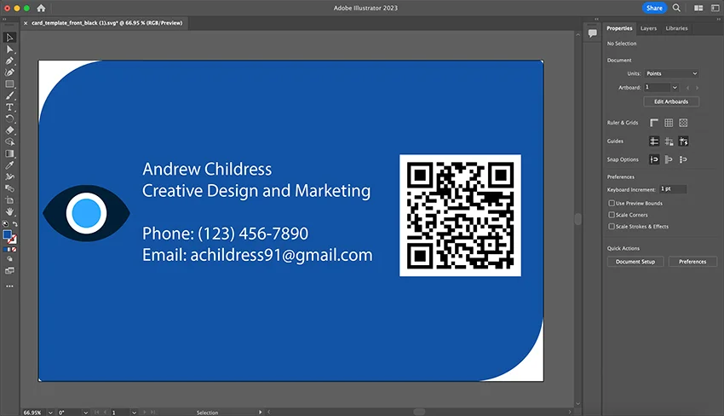This screenshot has width=724, height=416.
Task: Toggle snap to pixel option
Action: click(x=669, y=159)
